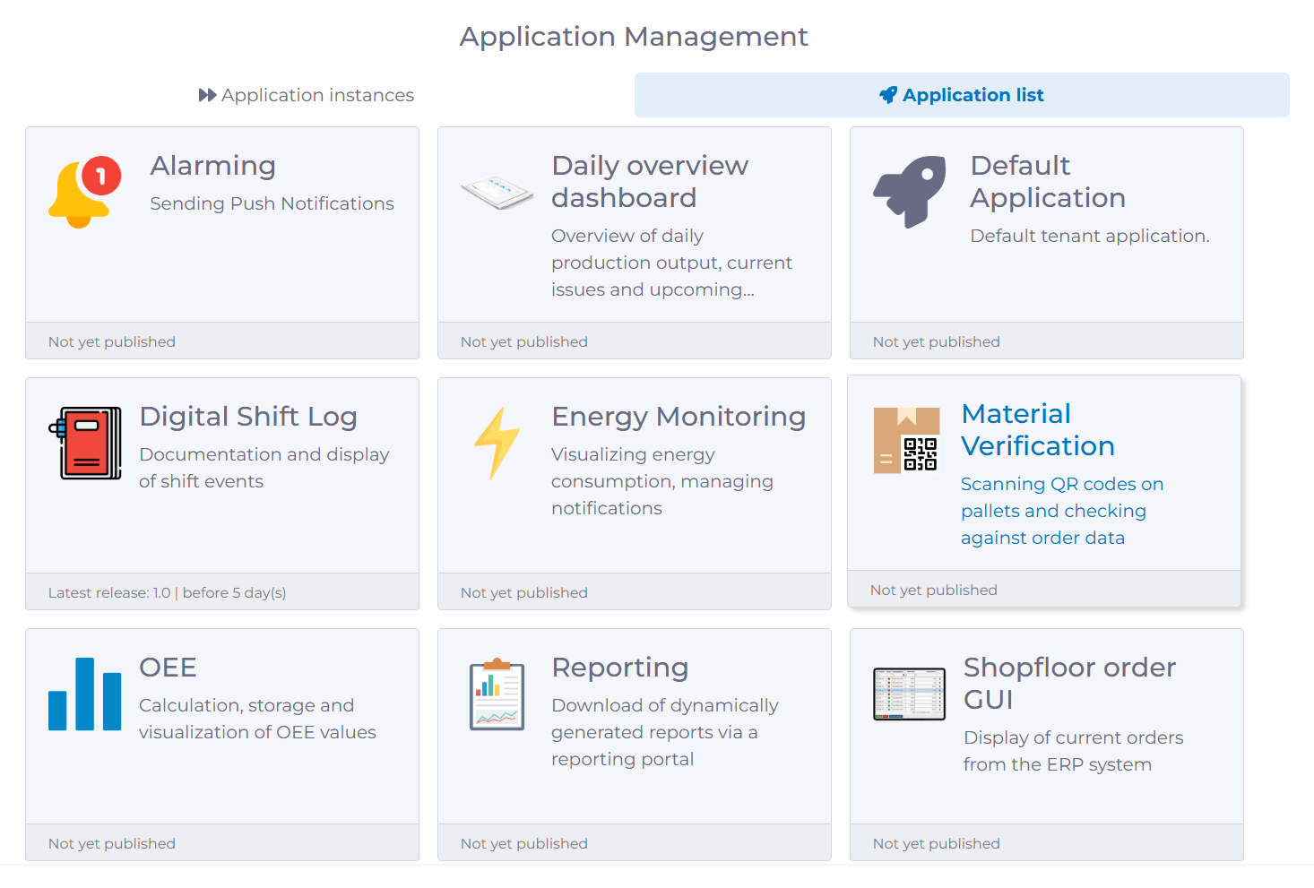The height and width of the screenshot is (888, 1314).
Task: Click the OEE bar chart icon
Action: (x=84, y=694)
